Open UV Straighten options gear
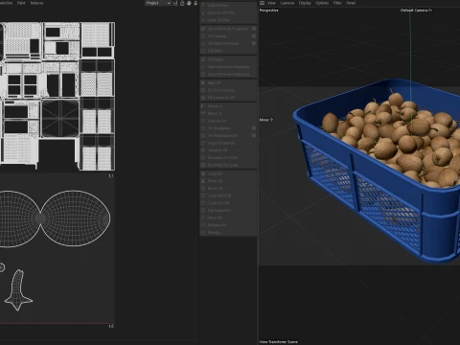 pyautogui.click(x=254, y=128)
